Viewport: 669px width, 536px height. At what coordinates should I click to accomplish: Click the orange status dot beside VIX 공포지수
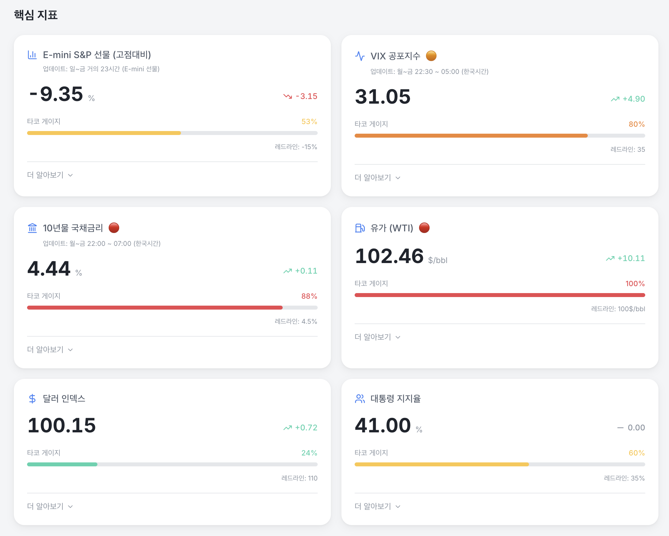pyautogui.click(x=431, y=56)
